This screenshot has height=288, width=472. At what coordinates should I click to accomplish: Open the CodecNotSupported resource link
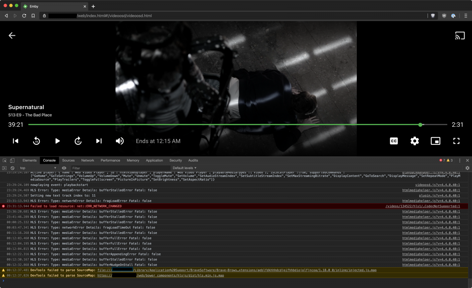coord(422,206)
